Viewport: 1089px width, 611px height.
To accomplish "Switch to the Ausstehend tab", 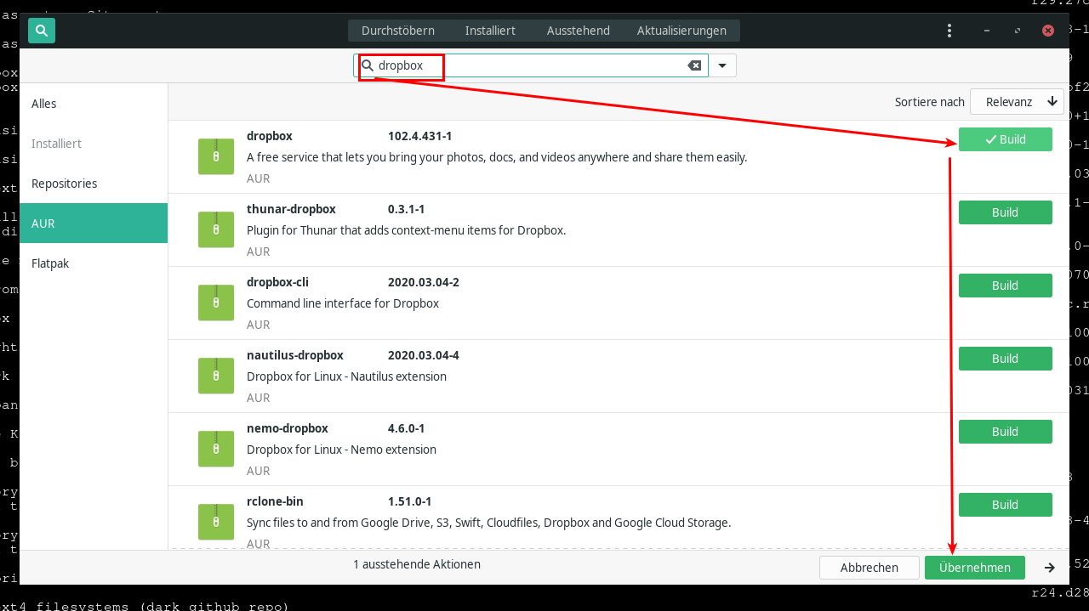I will 579,31.
